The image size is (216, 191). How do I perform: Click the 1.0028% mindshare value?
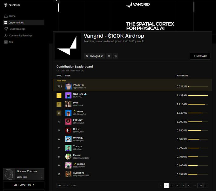point(182,122)
